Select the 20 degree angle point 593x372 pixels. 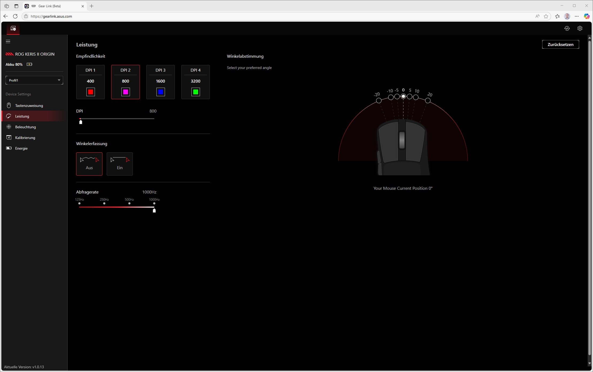(x=428, y=100)
